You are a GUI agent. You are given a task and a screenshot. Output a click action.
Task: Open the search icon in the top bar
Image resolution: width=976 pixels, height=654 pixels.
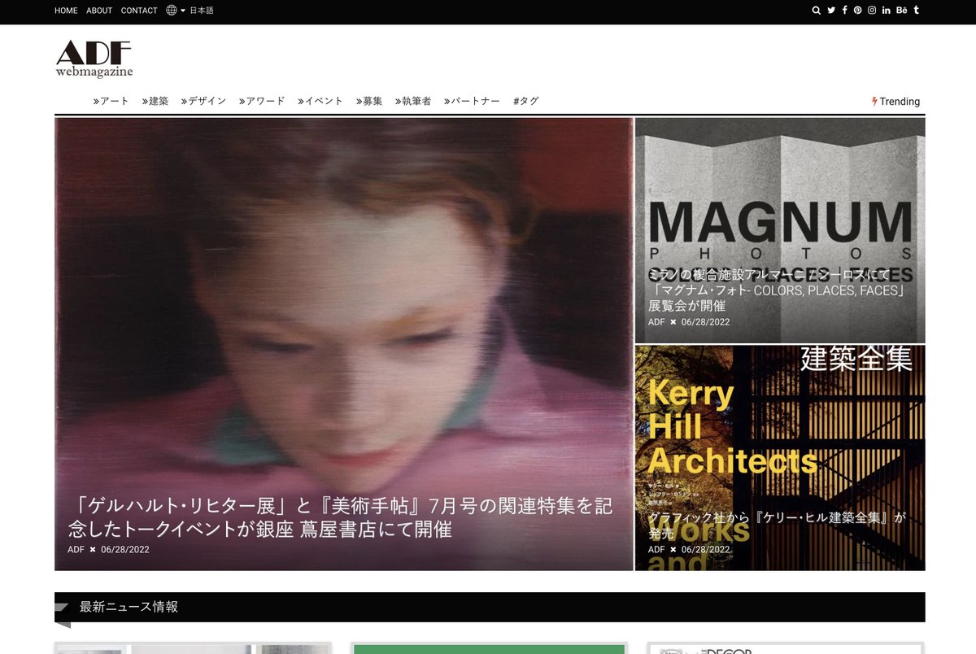point(816,10)
